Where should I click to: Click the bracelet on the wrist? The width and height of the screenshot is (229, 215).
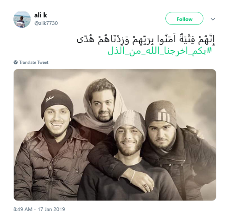(132, 176)
